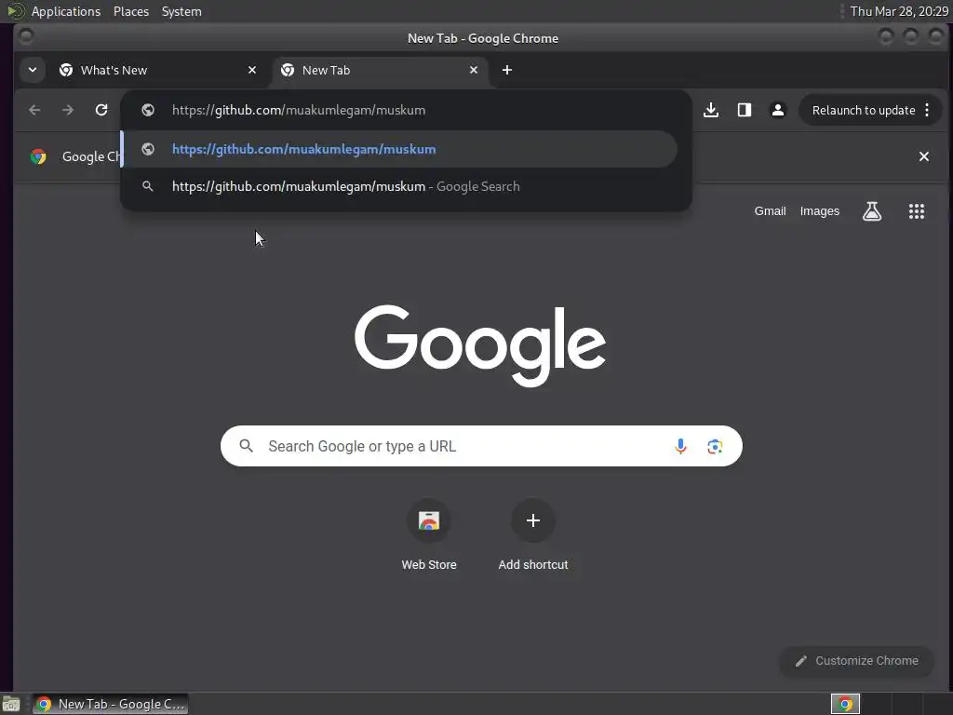Reload the current page
The width and height of the screenshot is (953, 715).
(x=101, y=110)
